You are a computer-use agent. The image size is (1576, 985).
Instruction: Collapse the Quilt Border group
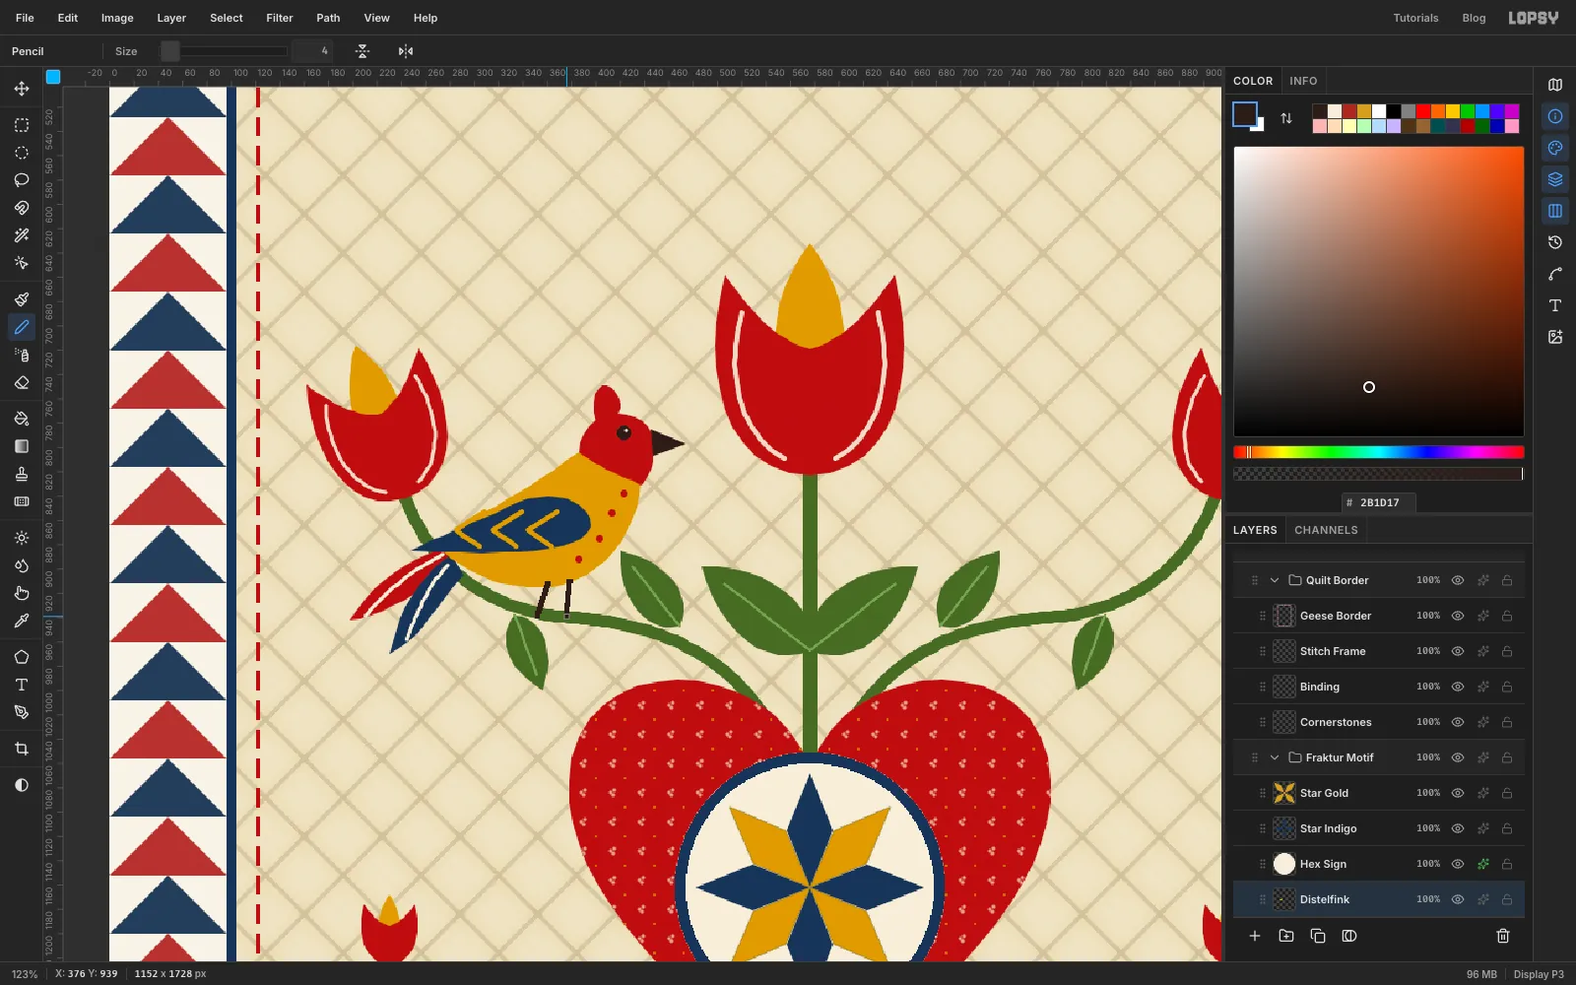[x=1275, y=580]
